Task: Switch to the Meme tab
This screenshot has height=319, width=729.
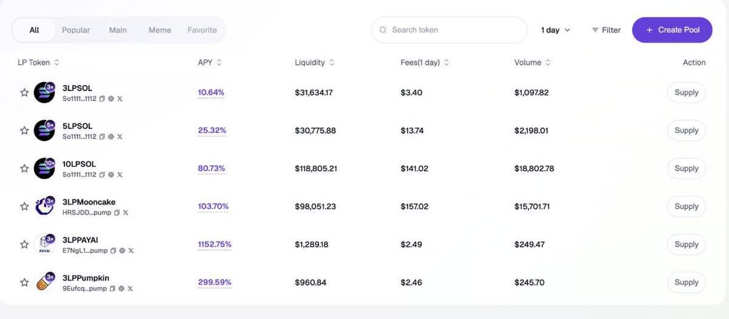Action: tap(160, 30)
